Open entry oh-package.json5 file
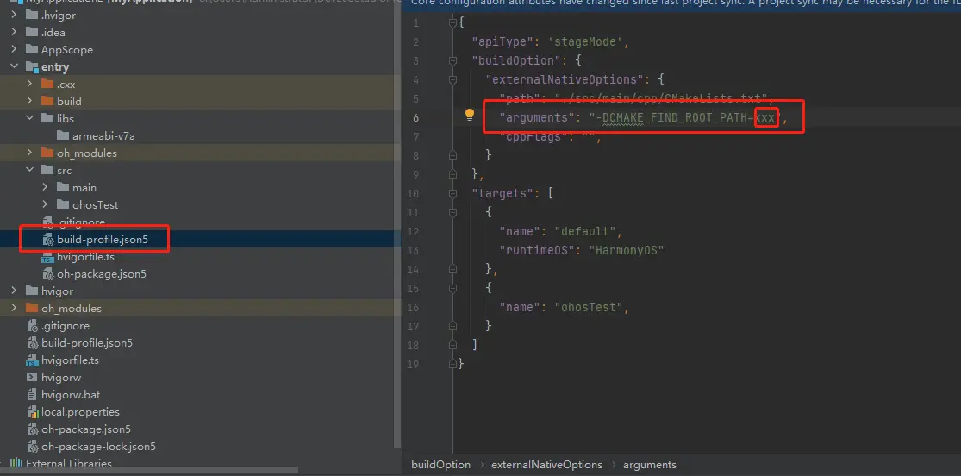This screenshot has width=961, height=476. tap(102, 274)
